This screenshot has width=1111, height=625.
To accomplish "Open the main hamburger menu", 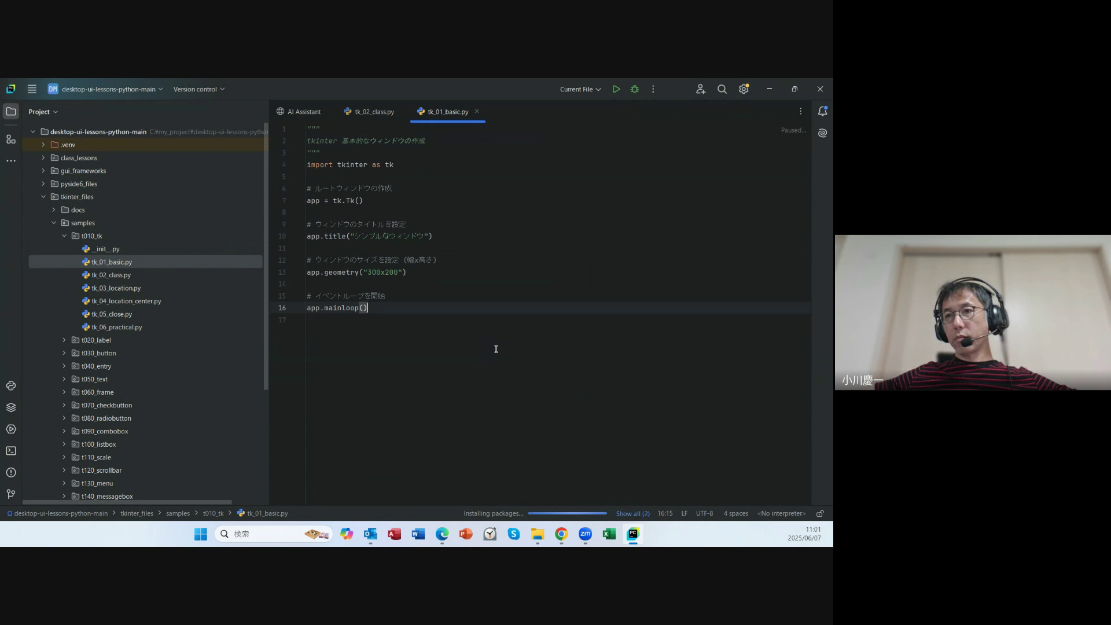I will click(32, 89).
